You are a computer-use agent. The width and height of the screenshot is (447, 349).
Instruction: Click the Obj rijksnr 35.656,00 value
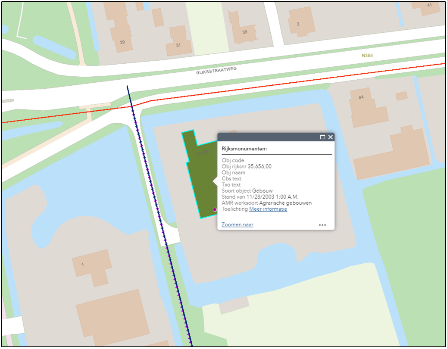[259, 166]
